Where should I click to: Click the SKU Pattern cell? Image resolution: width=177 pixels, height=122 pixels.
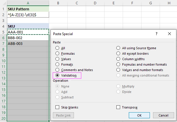pos(28,9)
